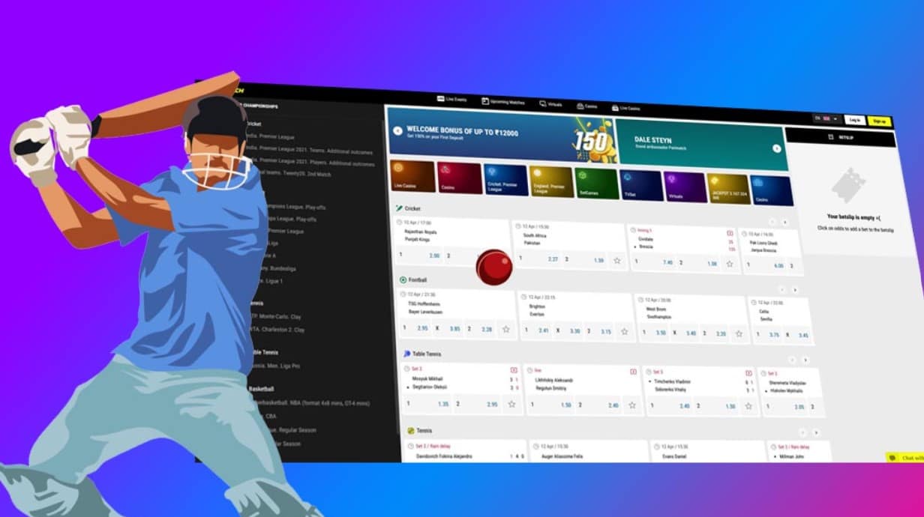
Task: Favorite the Mosyuk vs Degtiariov match
Action: point(511,405)
